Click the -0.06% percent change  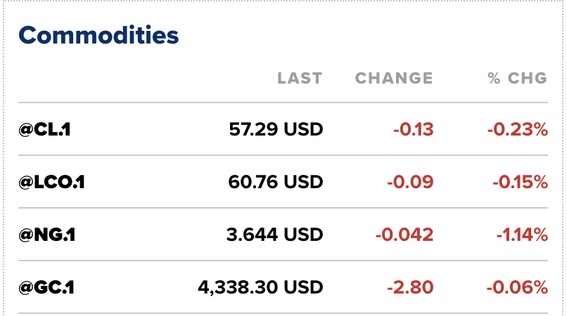(x=516, y=287)
